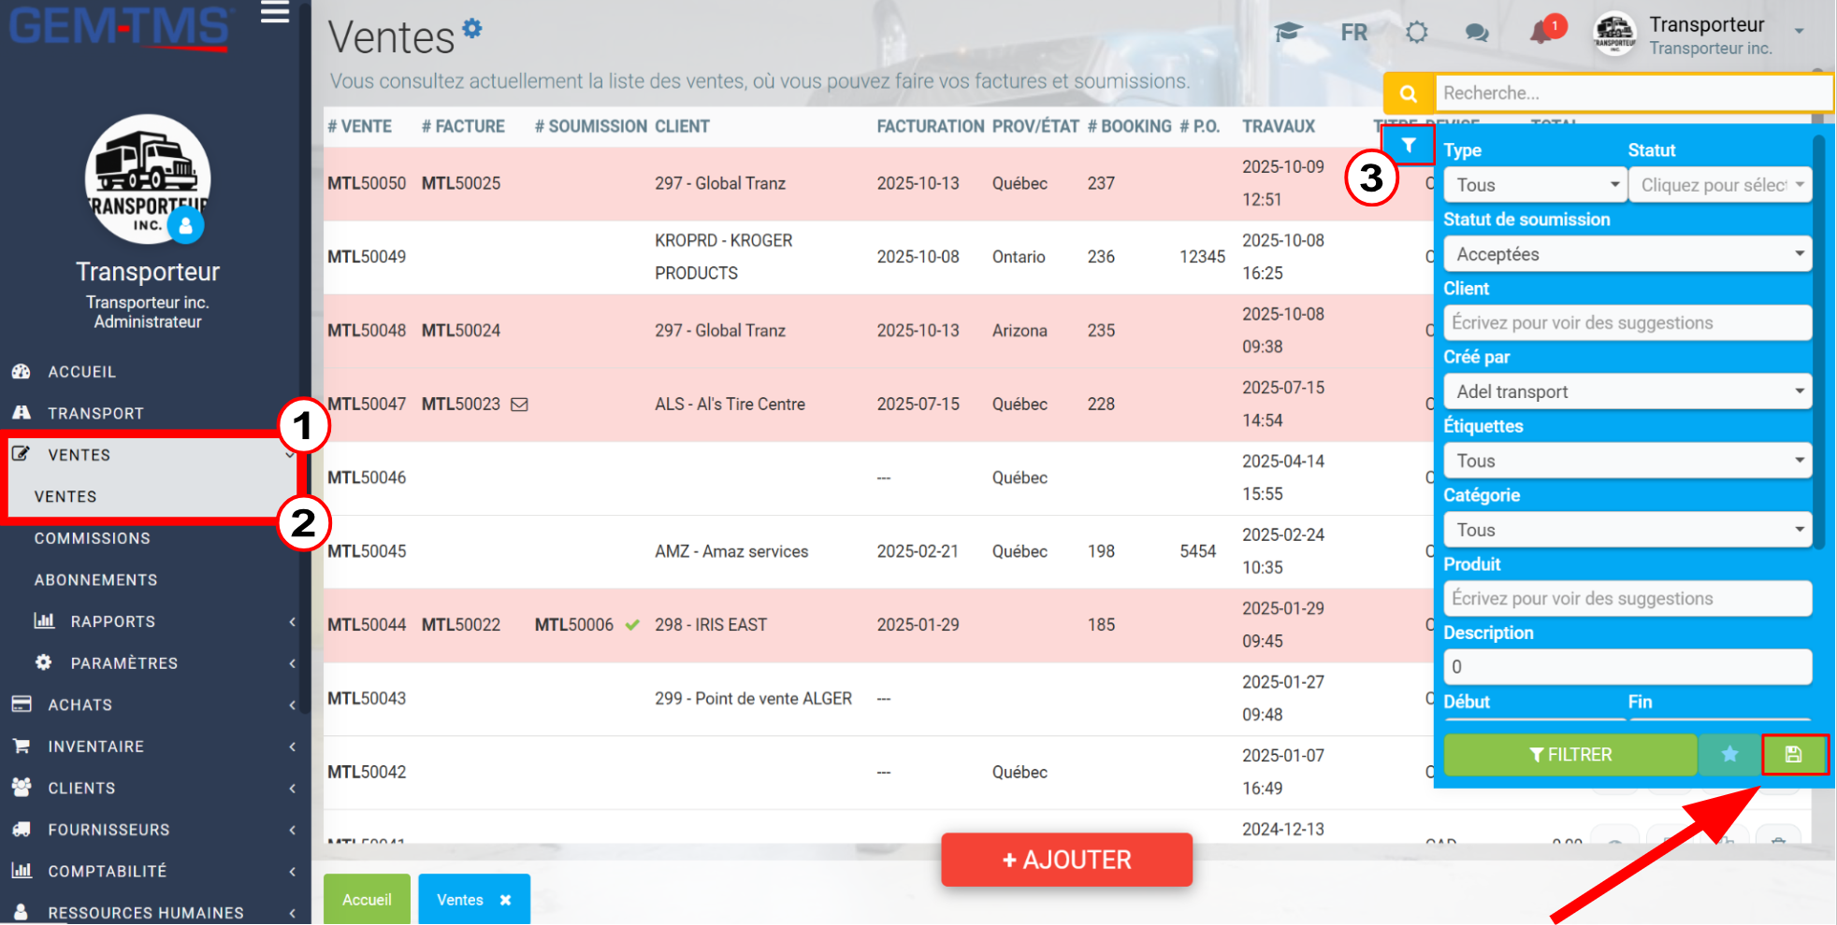Click the filter funnel icon
1837x925 pixels.
(x=1408, y=146)
